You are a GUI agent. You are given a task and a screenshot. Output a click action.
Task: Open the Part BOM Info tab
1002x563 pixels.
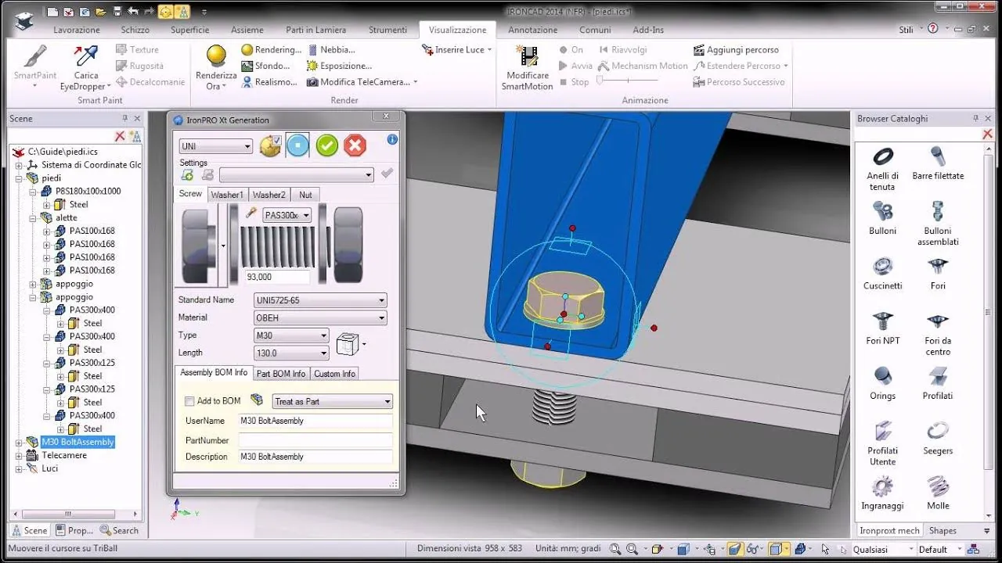pyautogui.click(x=281, y=374)
